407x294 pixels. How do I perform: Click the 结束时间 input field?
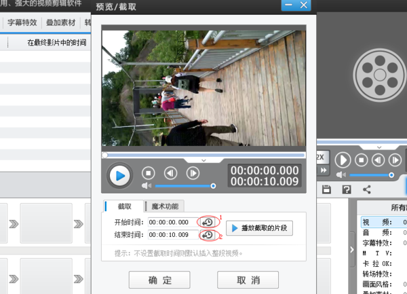click(x=171, y=235)
